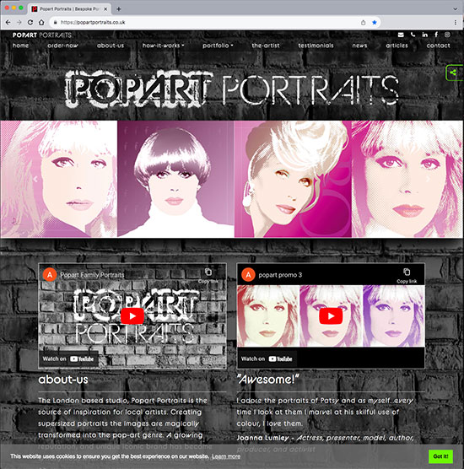The height and width of the screenshot is (469, 464).
Task: Click the bob haircut portrait in the carousel
Action: pyautogui.click(x=175, y=179)
